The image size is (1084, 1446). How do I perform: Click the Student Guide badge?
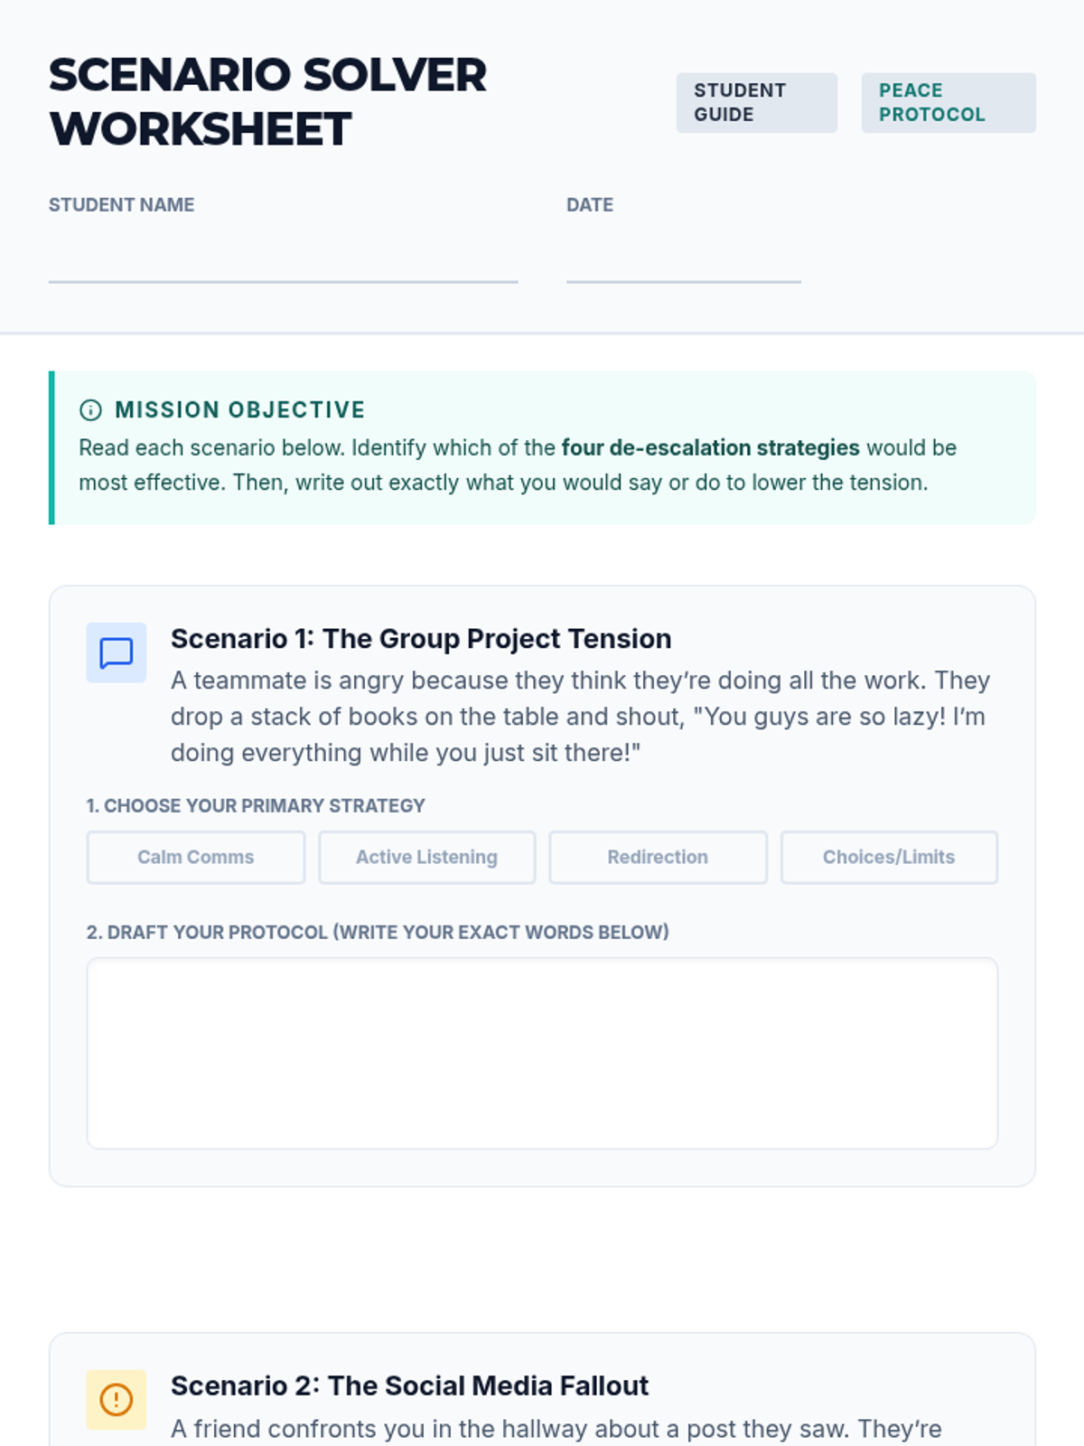[756, 103]
